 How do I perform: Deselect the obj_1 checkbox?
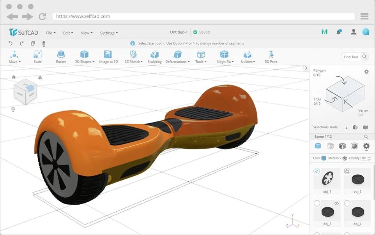click(317, 171)
